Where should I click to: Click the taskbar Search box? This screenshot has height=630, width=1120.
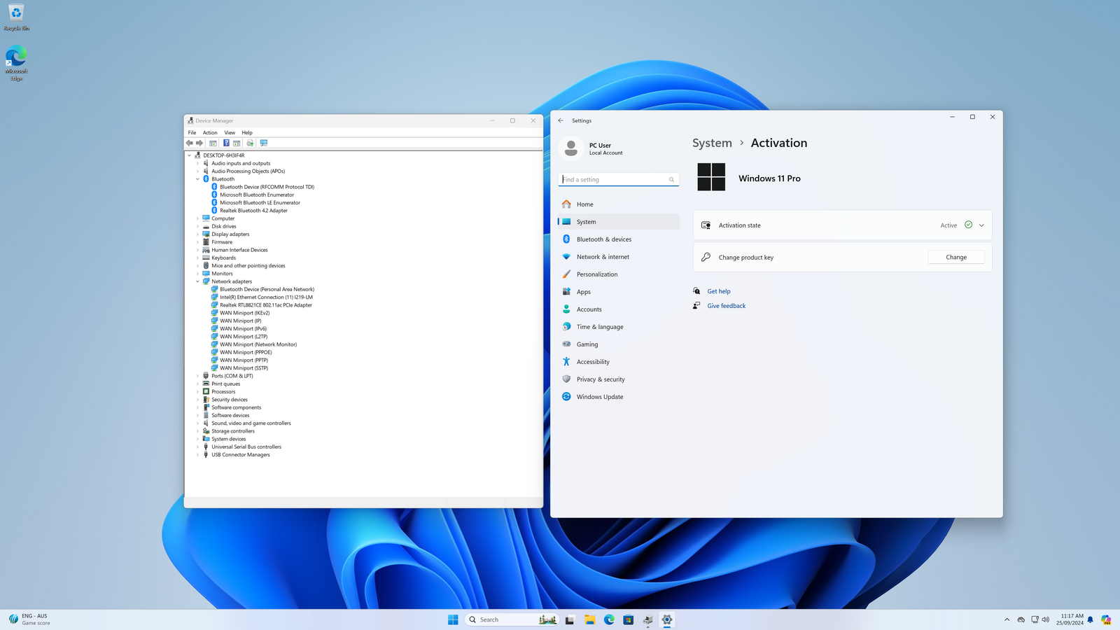tap(512, 619)
